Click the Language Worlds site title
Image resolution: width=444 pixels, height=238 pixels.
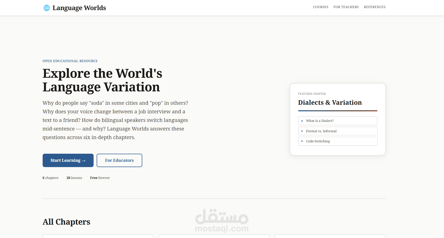(79, 8)
